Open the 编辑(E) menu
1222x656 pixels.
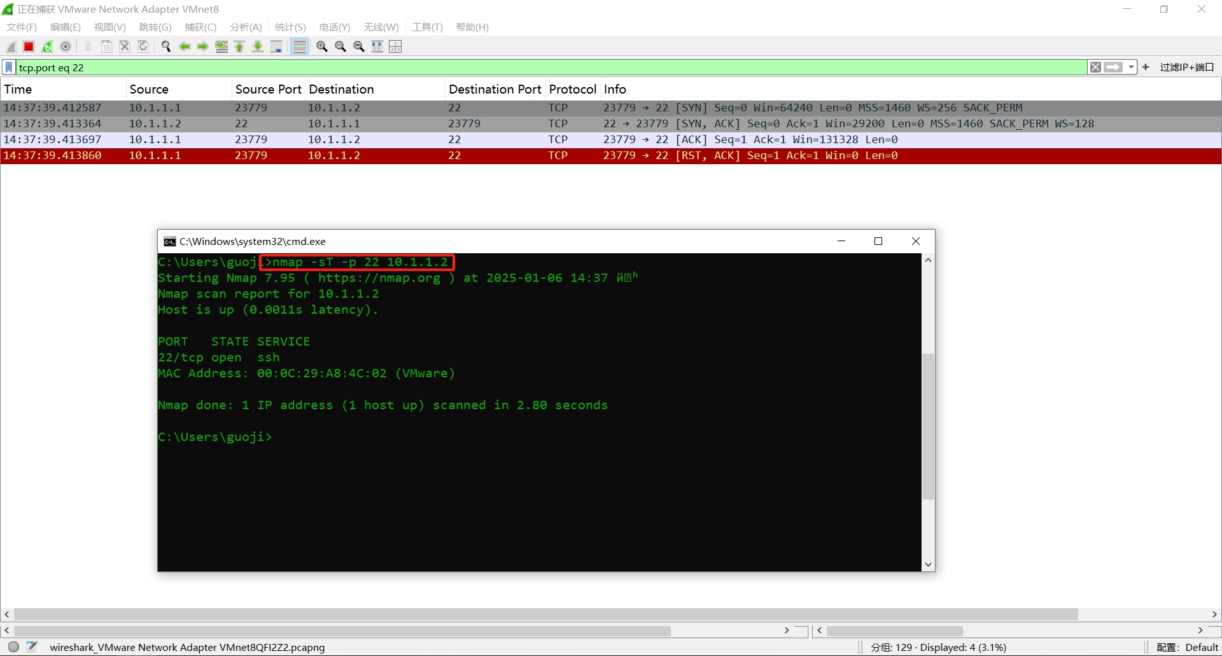[x=66, y=27]
